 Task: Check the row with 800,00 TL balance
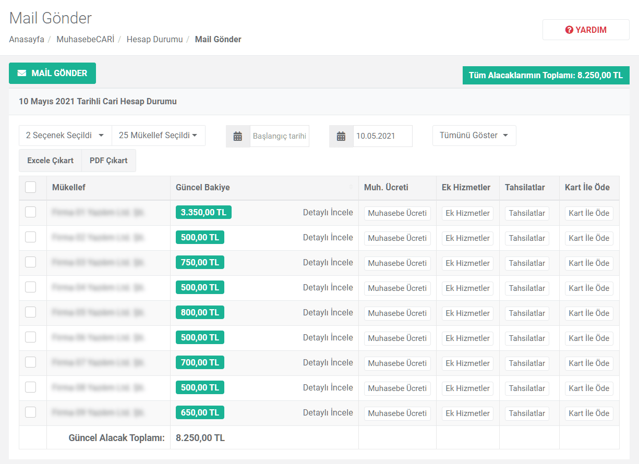(31, 312)
